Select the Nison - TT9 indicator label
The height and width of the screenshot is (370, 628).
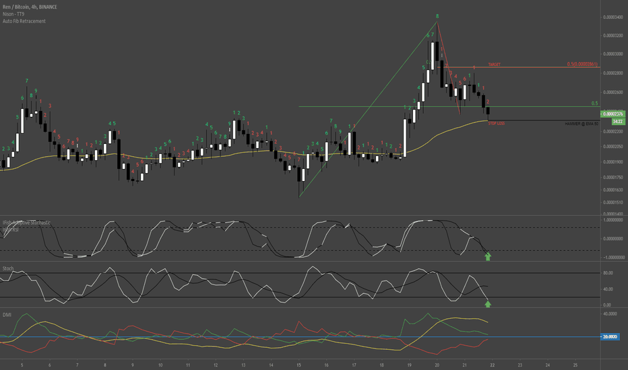pos(13,14)
